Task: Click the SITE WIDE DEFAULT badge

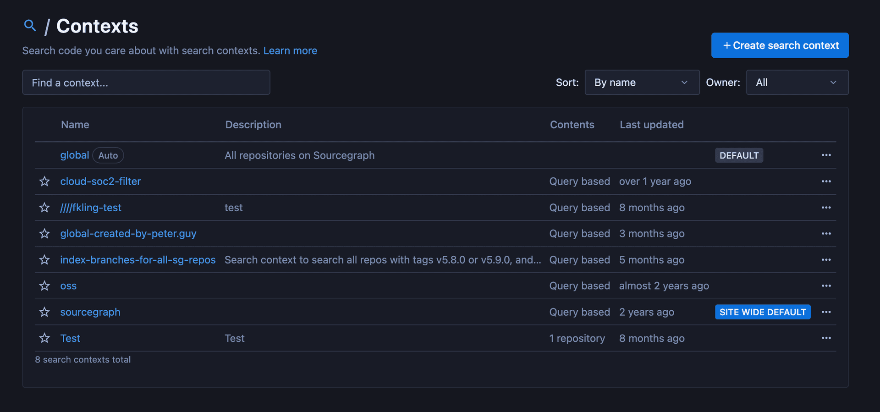Action: (763, 312)
